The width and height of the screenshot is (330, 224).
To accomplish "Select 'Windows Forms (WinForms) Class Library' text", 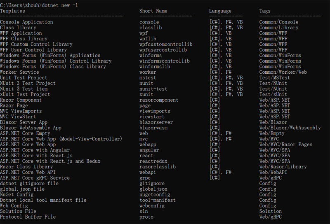I will 53,67.
